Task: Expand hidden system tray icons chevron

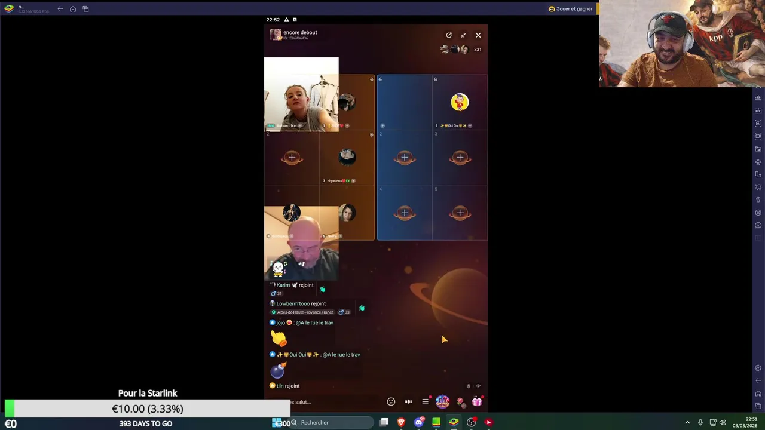Action: coord(687,423)
